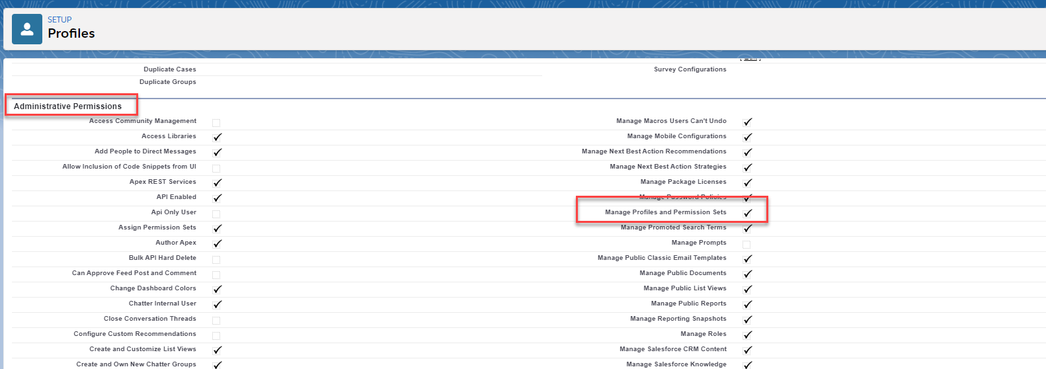Click the Survey Configurations label
This screenshot has width=1046, height=369.
[x=690, y=69]
